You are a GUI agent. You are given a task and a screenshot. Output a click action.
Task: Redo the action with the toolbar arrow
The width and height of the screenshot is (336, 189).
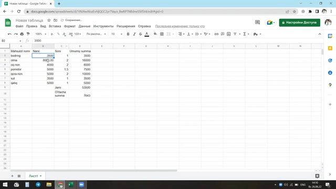(x=16, y=34)
